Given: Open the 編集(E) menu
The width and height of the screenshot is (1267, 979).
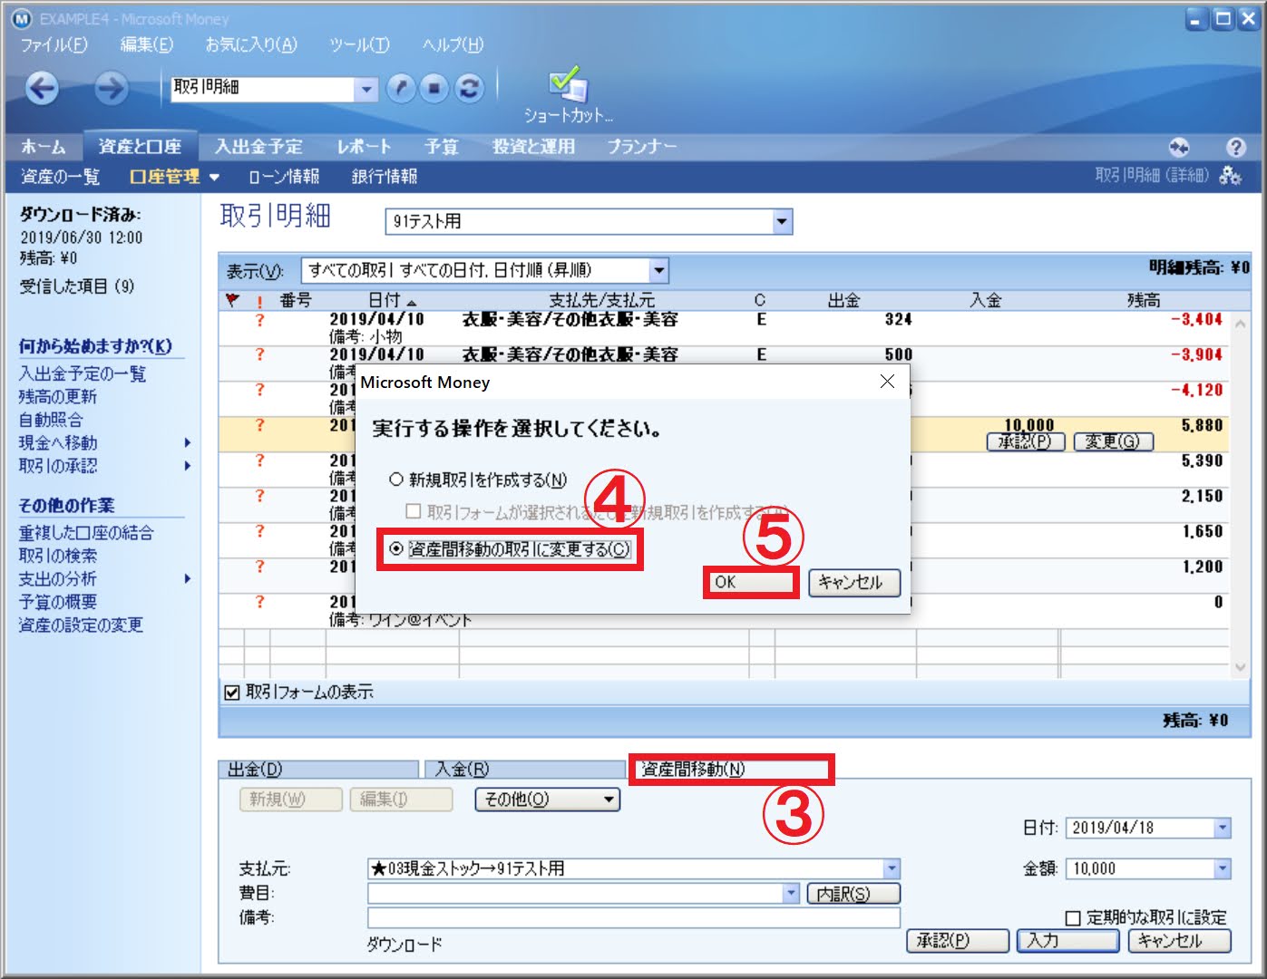Looking at the screenshot, I should pyautogui.click(x=147, y=44).
